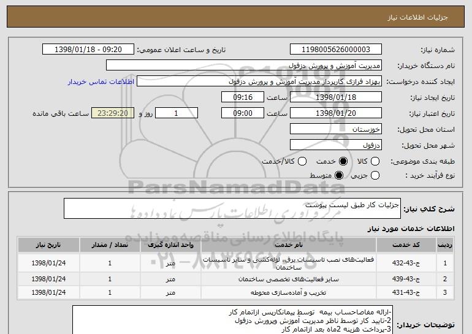Click the buyer organization name field
The width and height of the screenshot is (472, 334).
pos(244,66)
